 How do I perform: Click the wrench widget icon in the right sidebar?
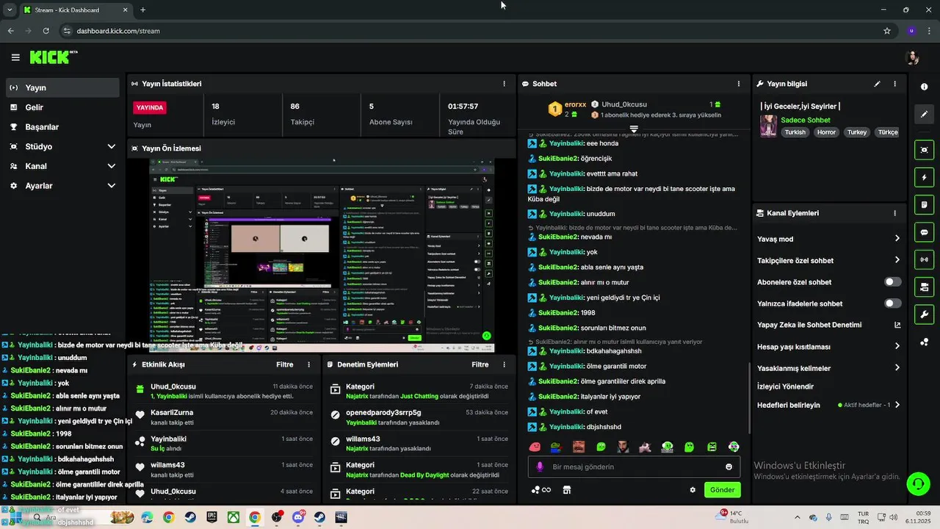[924, 314]
